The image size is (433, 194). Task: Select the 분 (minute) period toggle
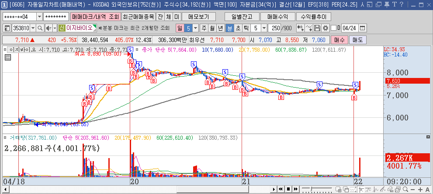pyautogui.click(x=229, y=28)
